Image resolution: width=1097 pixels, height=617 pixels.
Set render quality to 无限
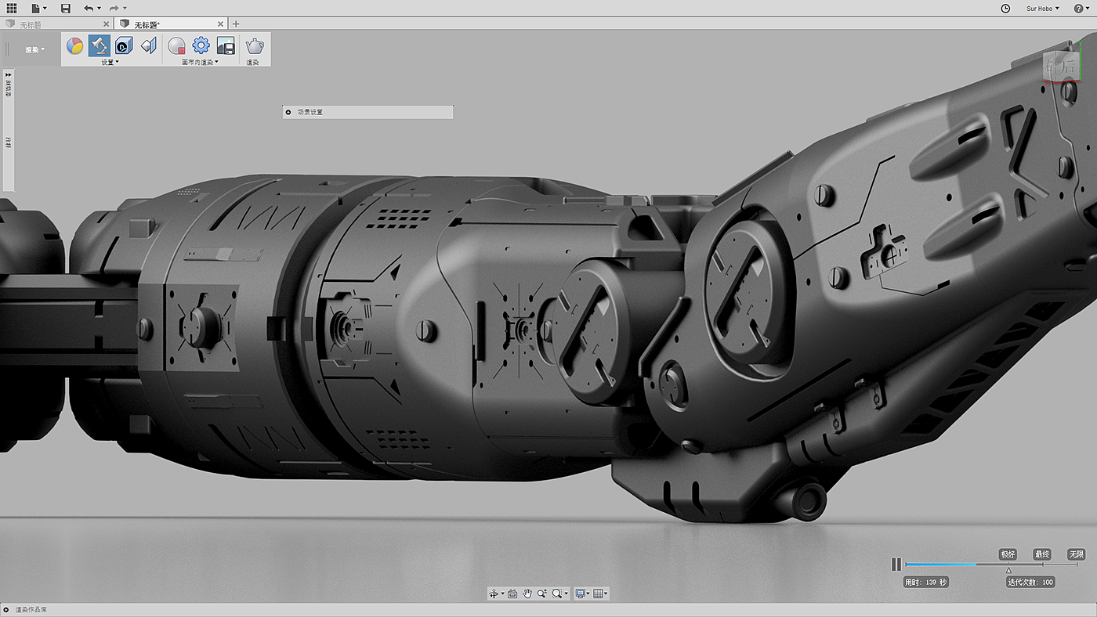tap(1077, 554)
